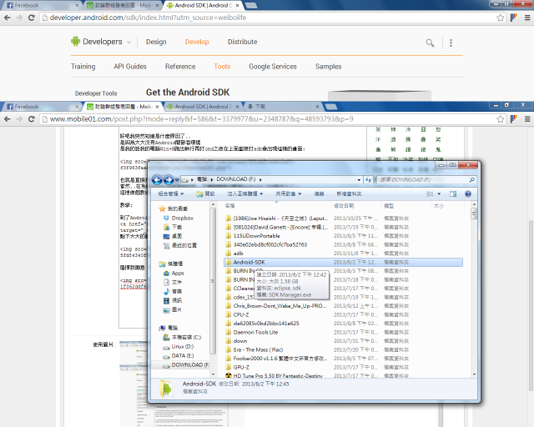Select Apps library in the navigation pane
The image size is (534, 427).
[174, 273]
